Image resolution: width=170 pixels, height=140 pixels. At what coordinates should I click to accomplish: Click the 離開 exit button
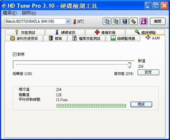click(x=158, y=21)
